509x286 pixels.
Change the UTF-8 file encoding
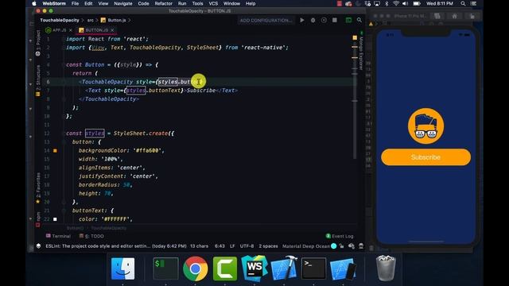click(x=247, y=246)
